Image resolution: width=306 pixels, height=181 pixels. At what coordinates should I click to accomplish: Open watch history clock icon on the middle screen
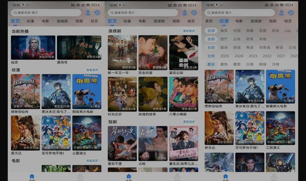point(194,13)
